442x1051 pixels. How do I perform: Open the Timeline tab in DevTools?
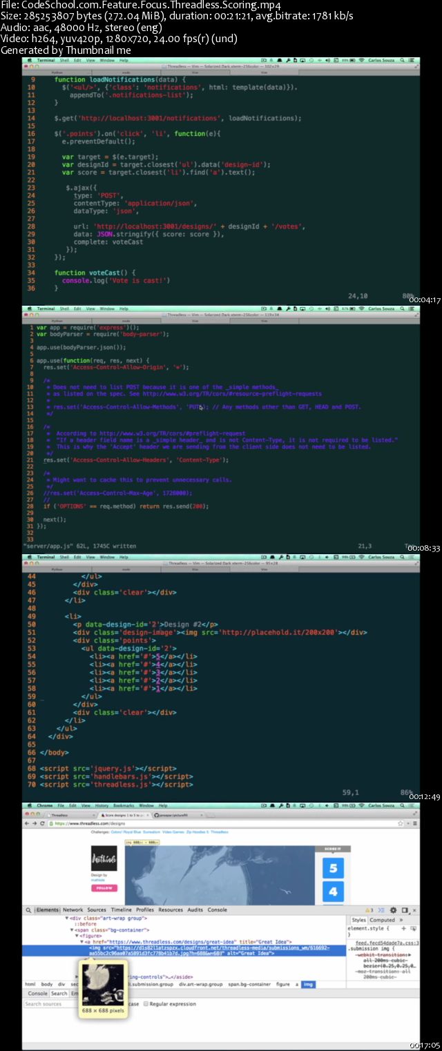[122, 910]
